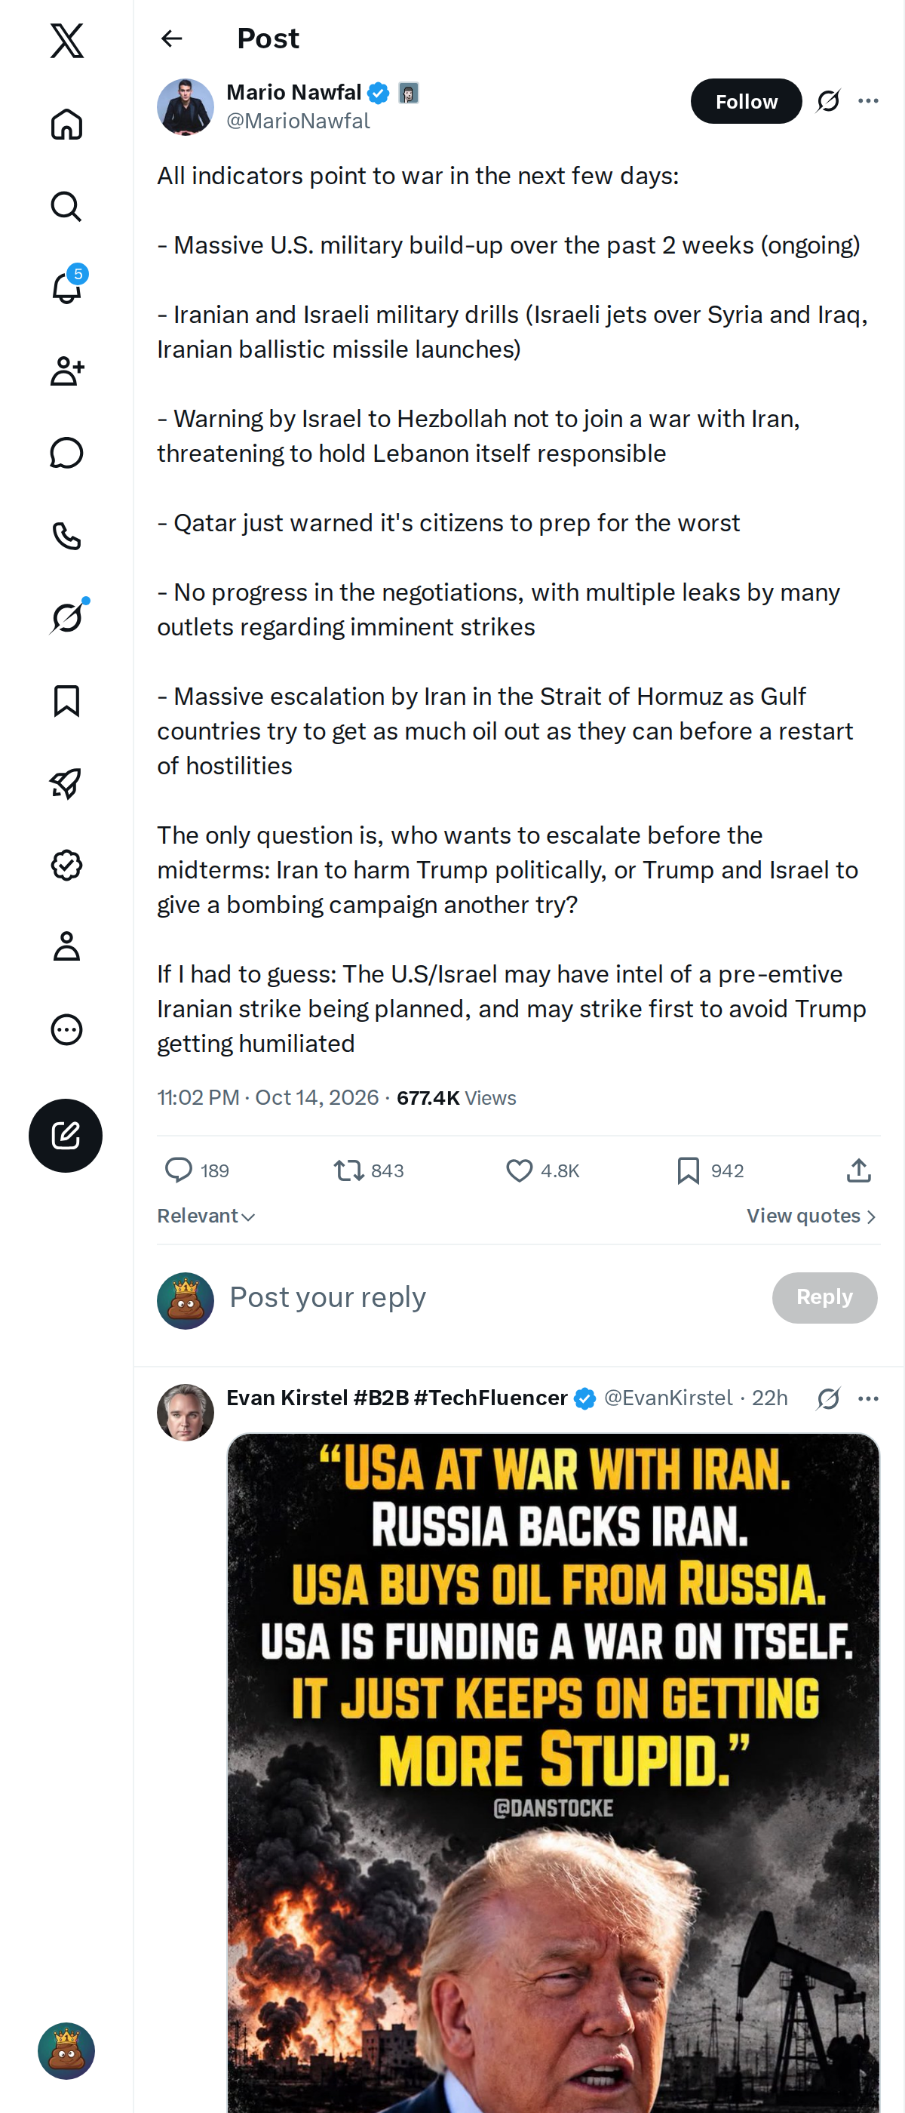
Task: Open Notifications bell with 5 badge
Action: tap(66, 288)
